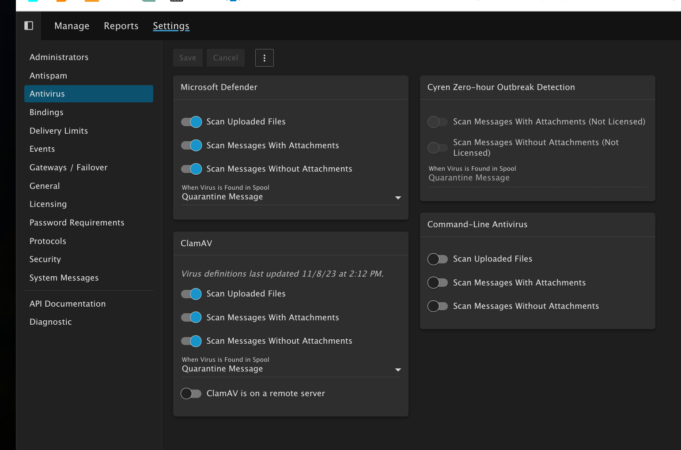681x450 pixels.
Task: Click the Save button
Action: (x=188, y=58)
